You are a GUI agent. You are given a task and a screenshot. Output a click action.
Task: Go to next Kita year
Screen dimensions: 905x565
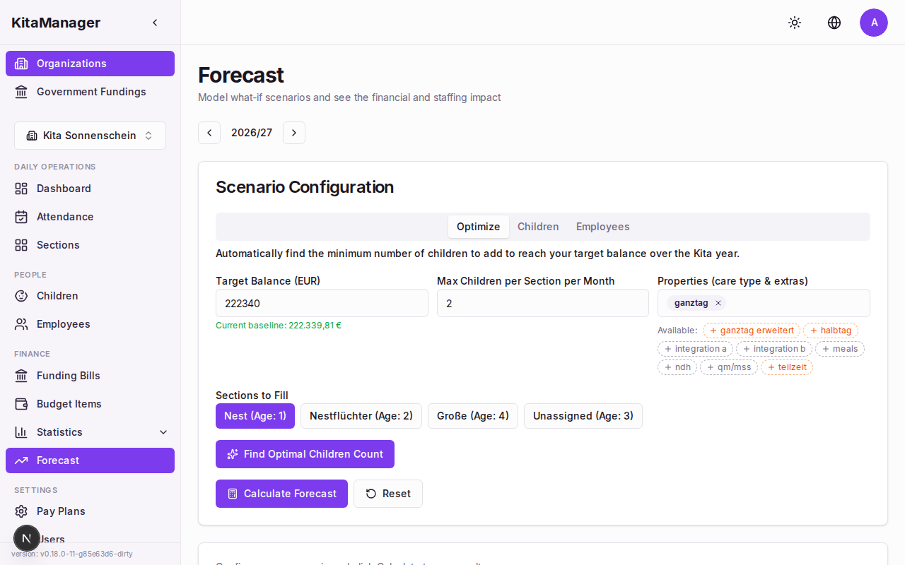pyautogui.click(x=294, y=133)
